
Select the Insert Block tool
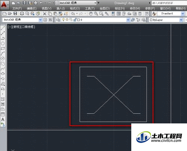click(x=3, y=84)
